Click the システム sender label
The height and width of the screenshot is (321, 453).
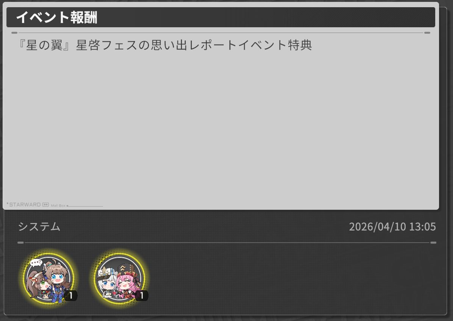[x=39, y=227]
